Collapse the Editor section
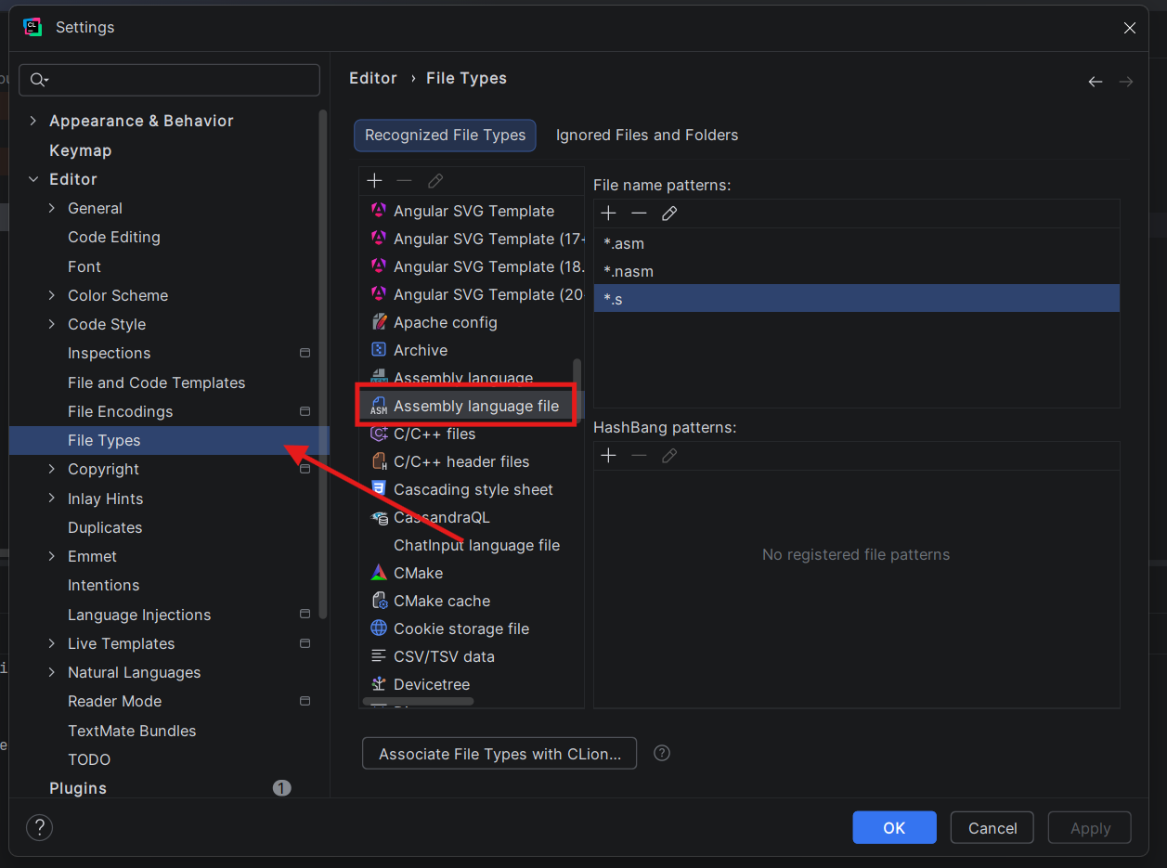 [x=33, y=179]
